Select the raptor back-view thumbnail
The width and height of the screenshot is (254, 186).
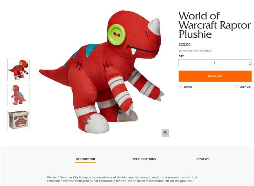point(18,95)
